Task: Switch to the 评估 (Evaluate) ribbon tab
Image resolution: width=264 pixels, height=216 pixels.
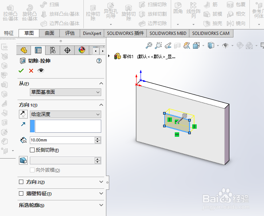Action: [70, 33]
